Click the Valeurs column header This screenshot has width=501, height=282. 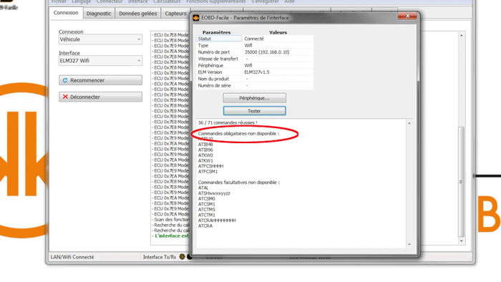coord(278,32)
